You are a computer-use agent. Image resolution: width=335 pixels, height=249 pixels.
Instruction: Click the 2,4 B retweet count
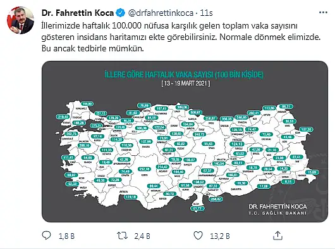(142, 236)
